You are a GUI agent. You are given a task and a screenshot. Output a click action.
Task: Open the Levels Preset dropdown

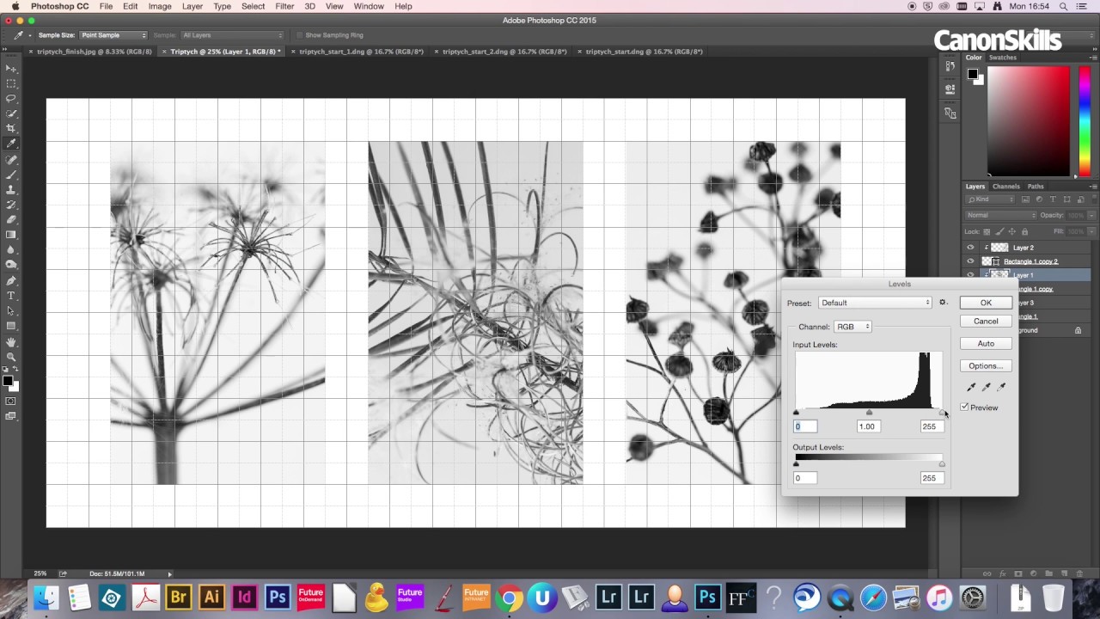pyautogui.click(x=875, y=303)
